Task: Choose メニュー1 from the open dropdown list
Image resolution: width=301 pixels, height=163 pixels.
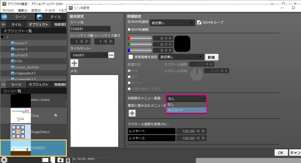Action: (x=186, y=110)
